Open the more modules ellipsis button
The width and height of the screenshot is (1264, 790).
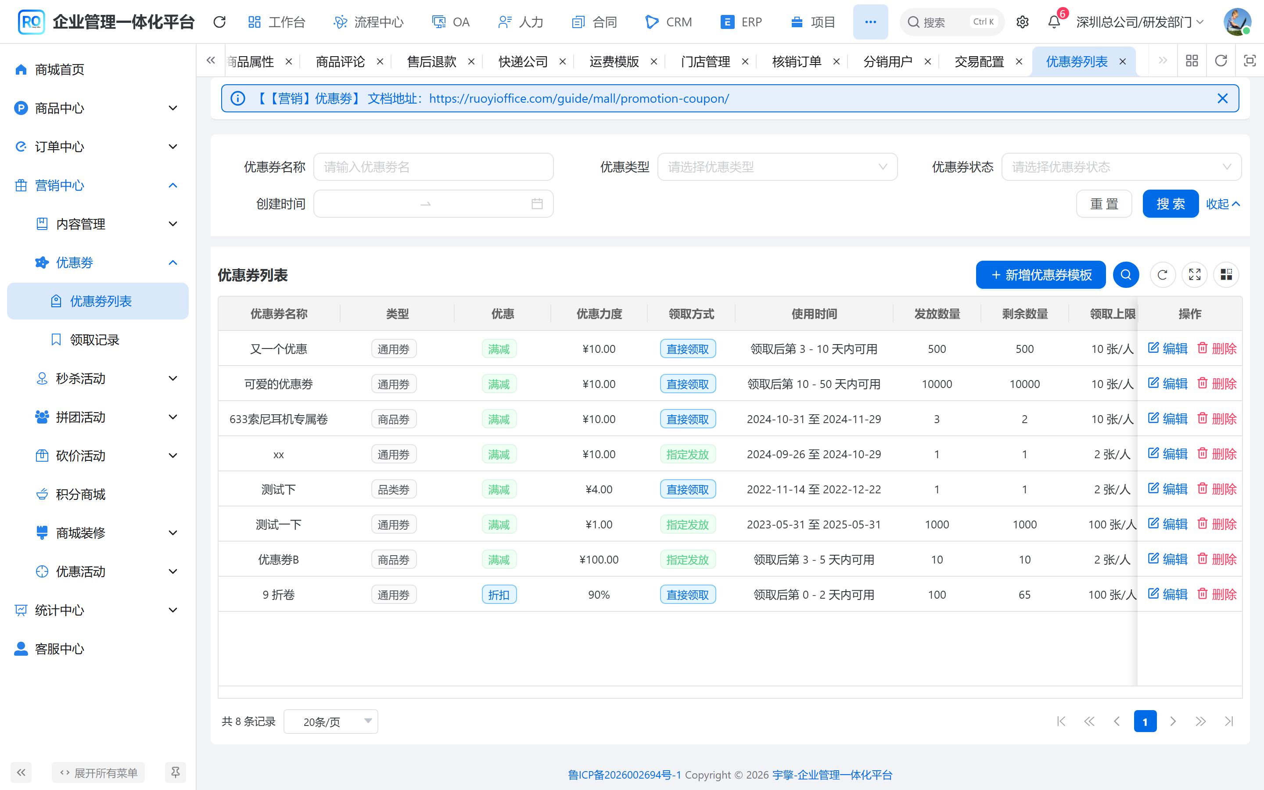tap(870, 22)
